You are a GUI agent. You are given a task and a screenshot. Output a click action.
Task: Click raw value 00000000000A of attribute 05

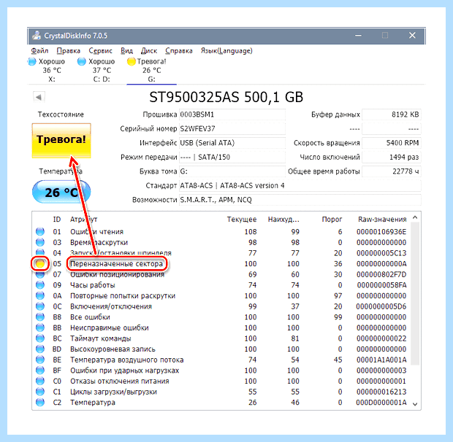pos(381,263)
